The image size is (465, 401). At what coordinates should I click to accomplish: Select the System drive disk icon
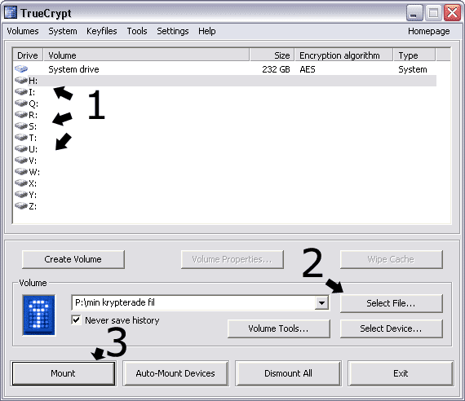tap(21, 69)
